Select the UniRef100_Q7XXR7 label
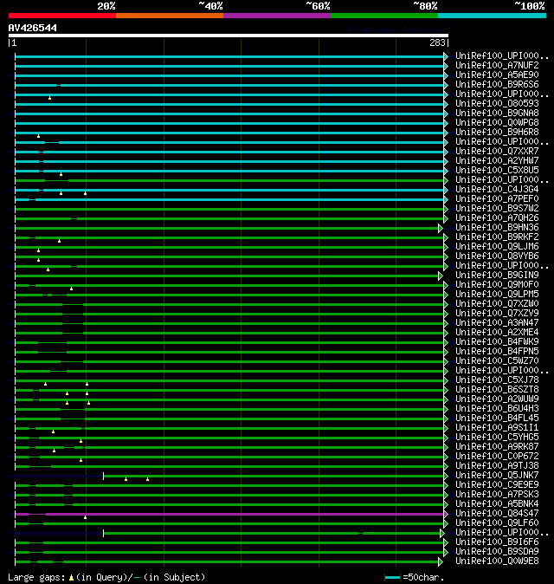The image size is (554, 584). pyautogui.click(x=497, y=152)
